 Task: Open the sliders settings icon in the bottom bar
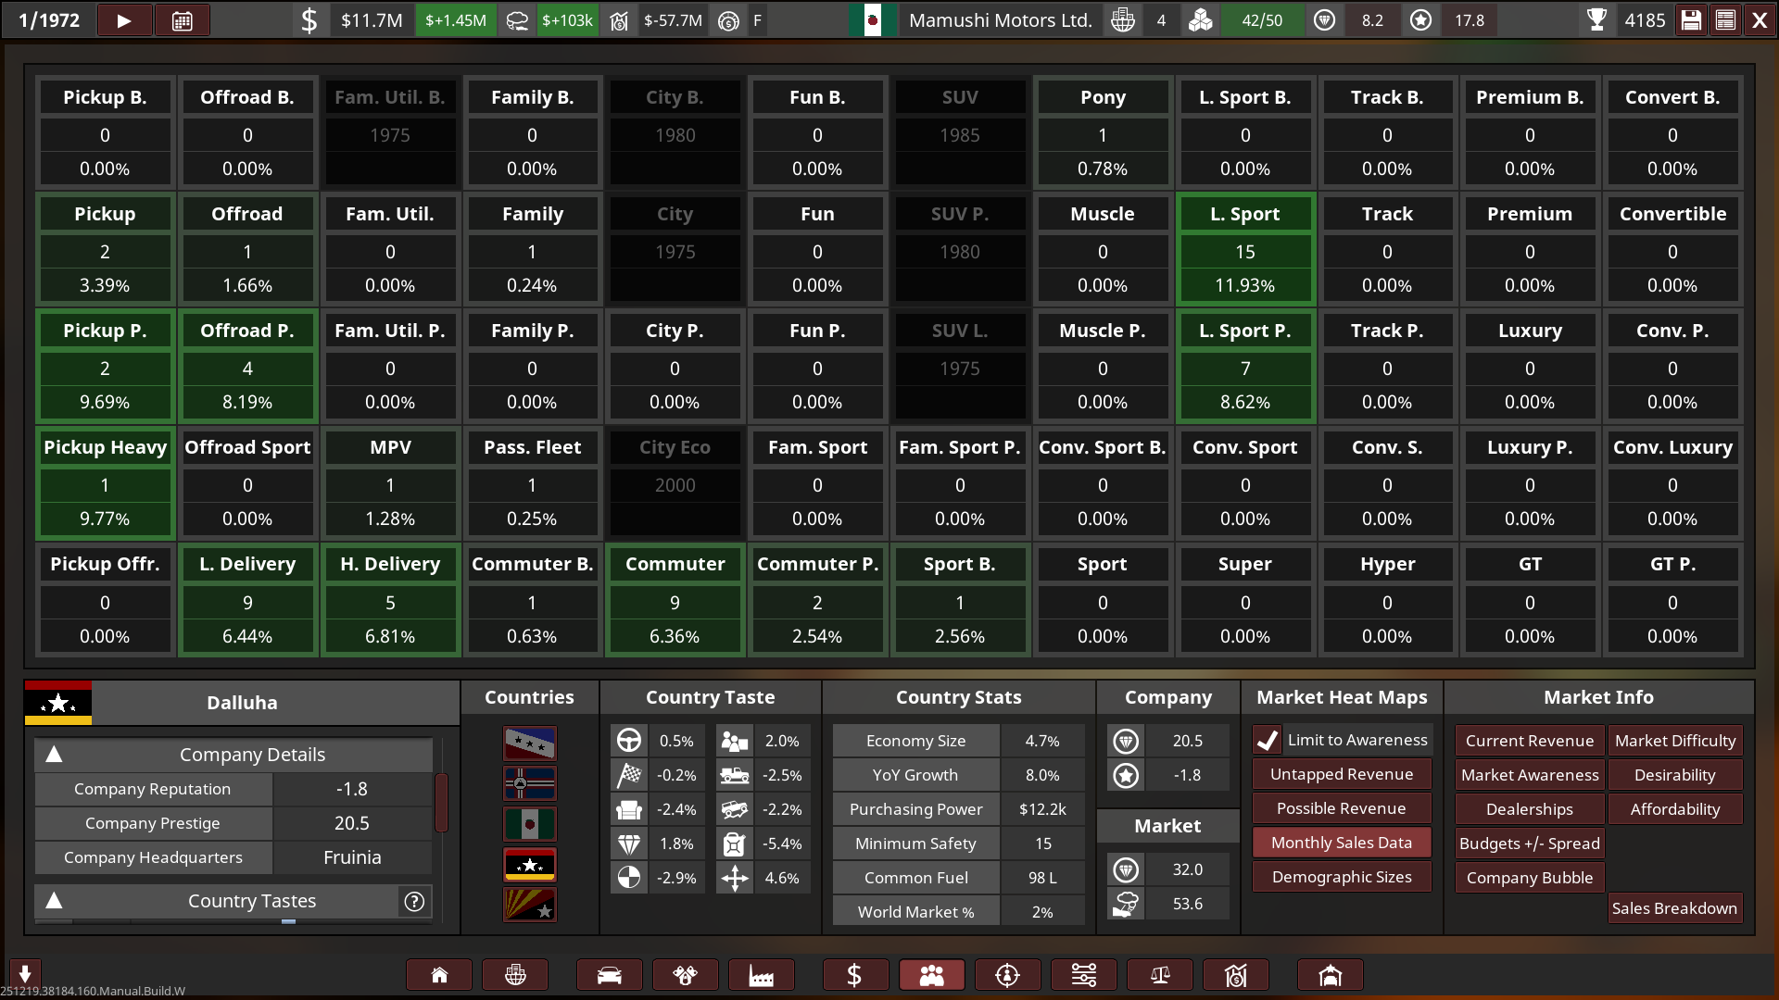pyautogui.click(x=1083, y=975)
